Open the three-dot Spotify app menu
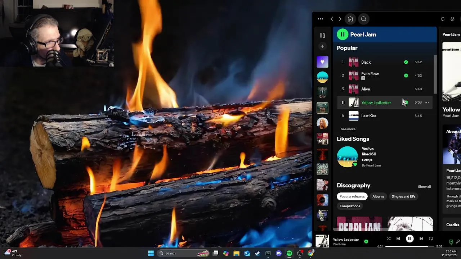The height and width of the screenshot is (259, 461). pyautogui.click(x=321, y=19)
